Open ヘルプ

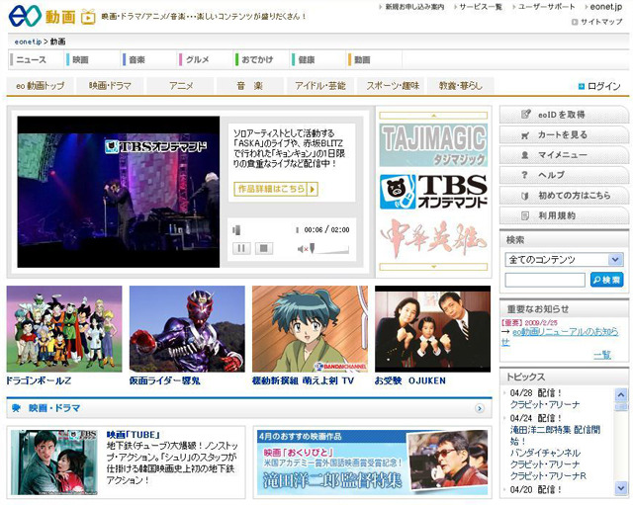click(x=564, y=175)
